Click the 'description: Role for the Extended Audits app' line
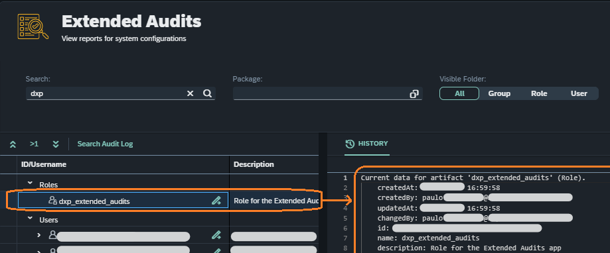Viewport: 610px width, 253px height. point(469,248)
